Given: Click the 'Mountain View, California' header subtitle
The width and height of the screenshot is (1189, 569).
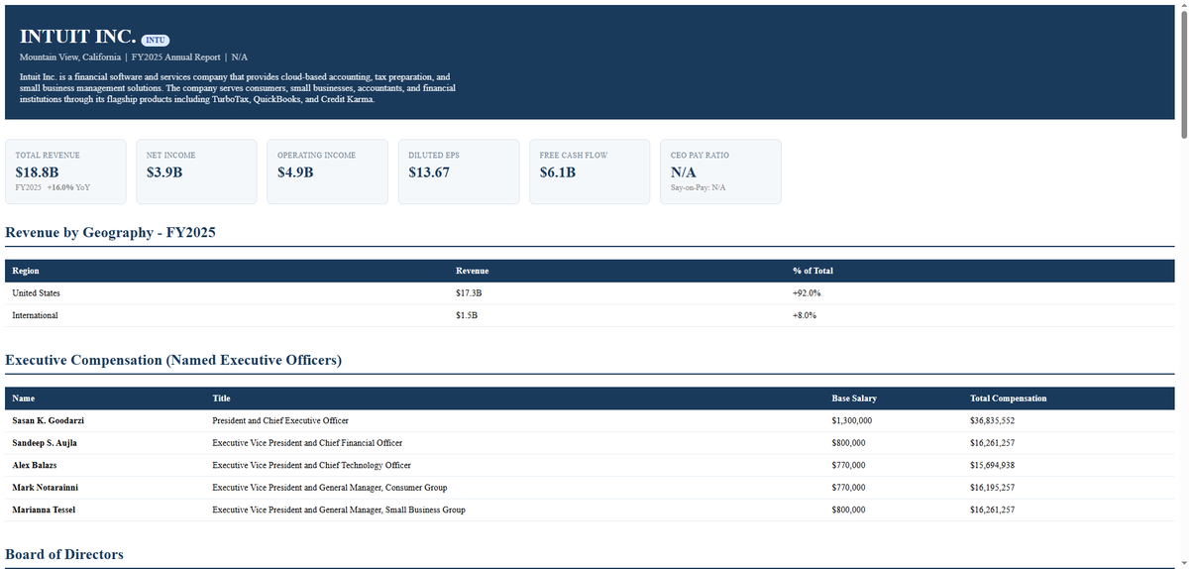Looking at the screenshot, I should pyautogui.click(x=70, y=57).
